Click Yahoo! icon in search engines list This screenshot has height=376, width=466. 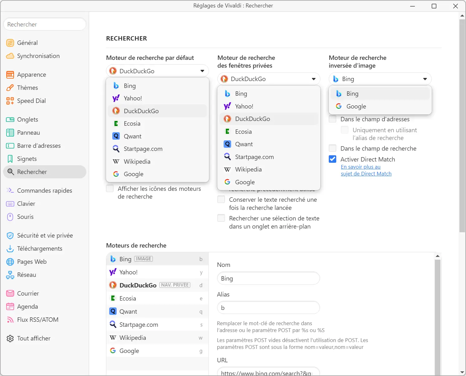[113, 272]
